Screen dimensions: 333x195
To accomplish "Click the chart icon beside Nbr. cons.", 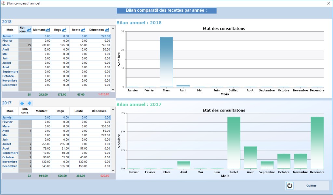I will tap(29, 30).
